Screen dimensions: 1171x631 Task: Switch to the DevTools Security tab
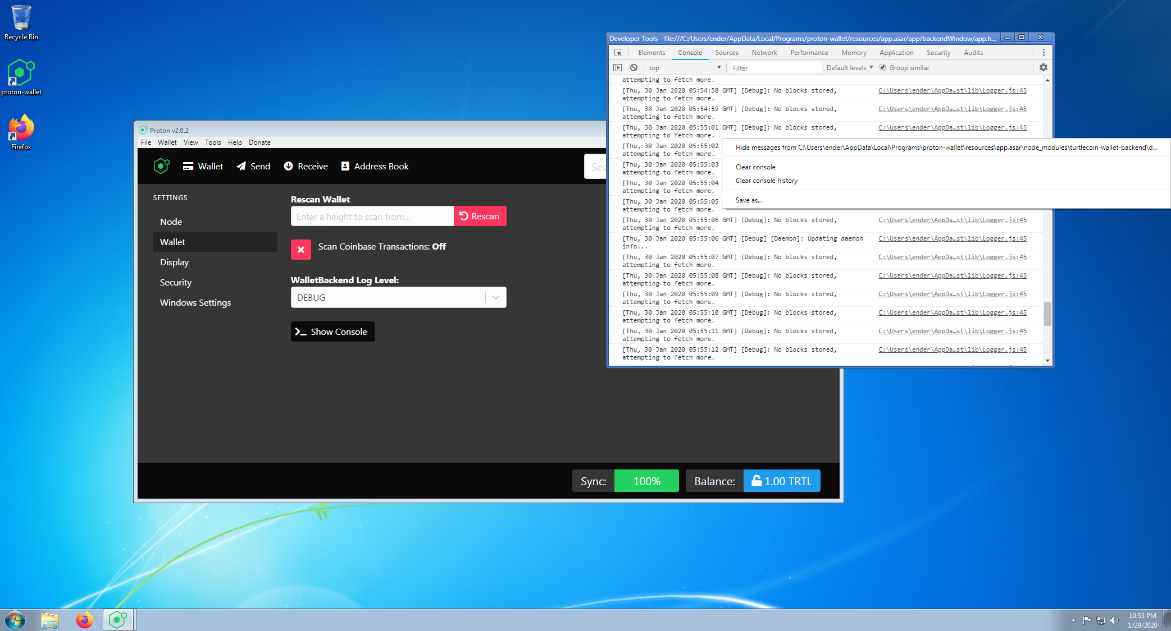click(x=938, y=53)
